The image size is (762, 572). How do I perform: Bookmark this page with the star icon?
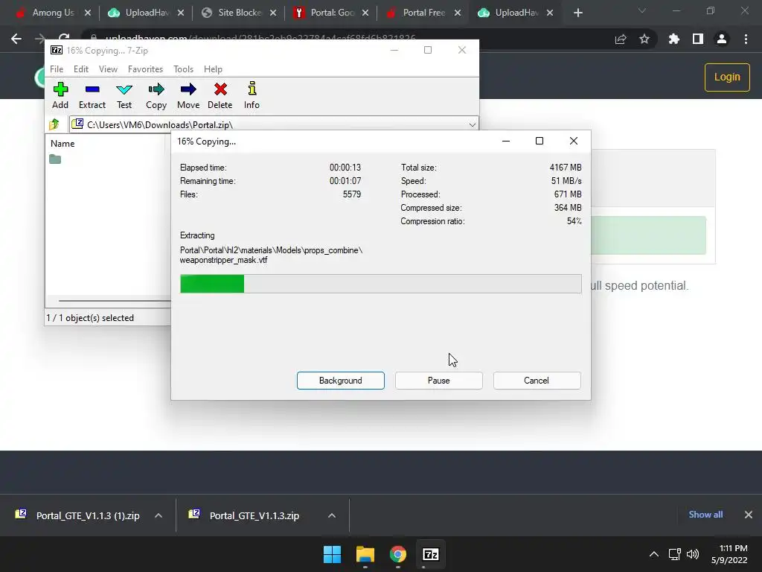click(x=644, y=39)
